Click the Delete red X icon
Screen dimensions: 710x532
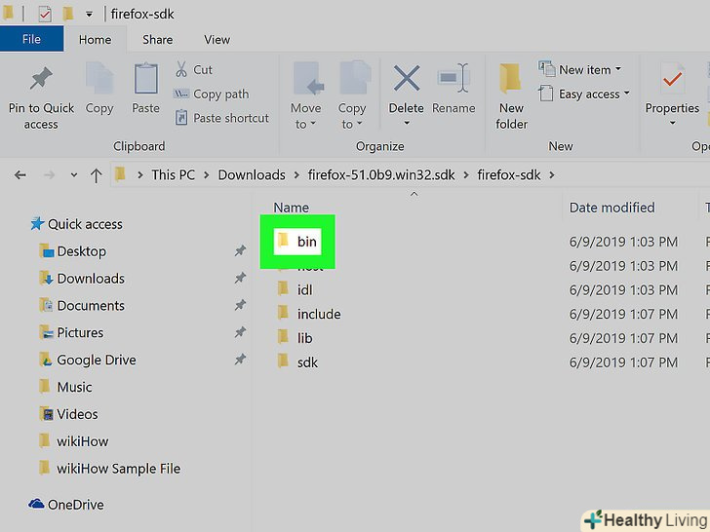[406, 78]
